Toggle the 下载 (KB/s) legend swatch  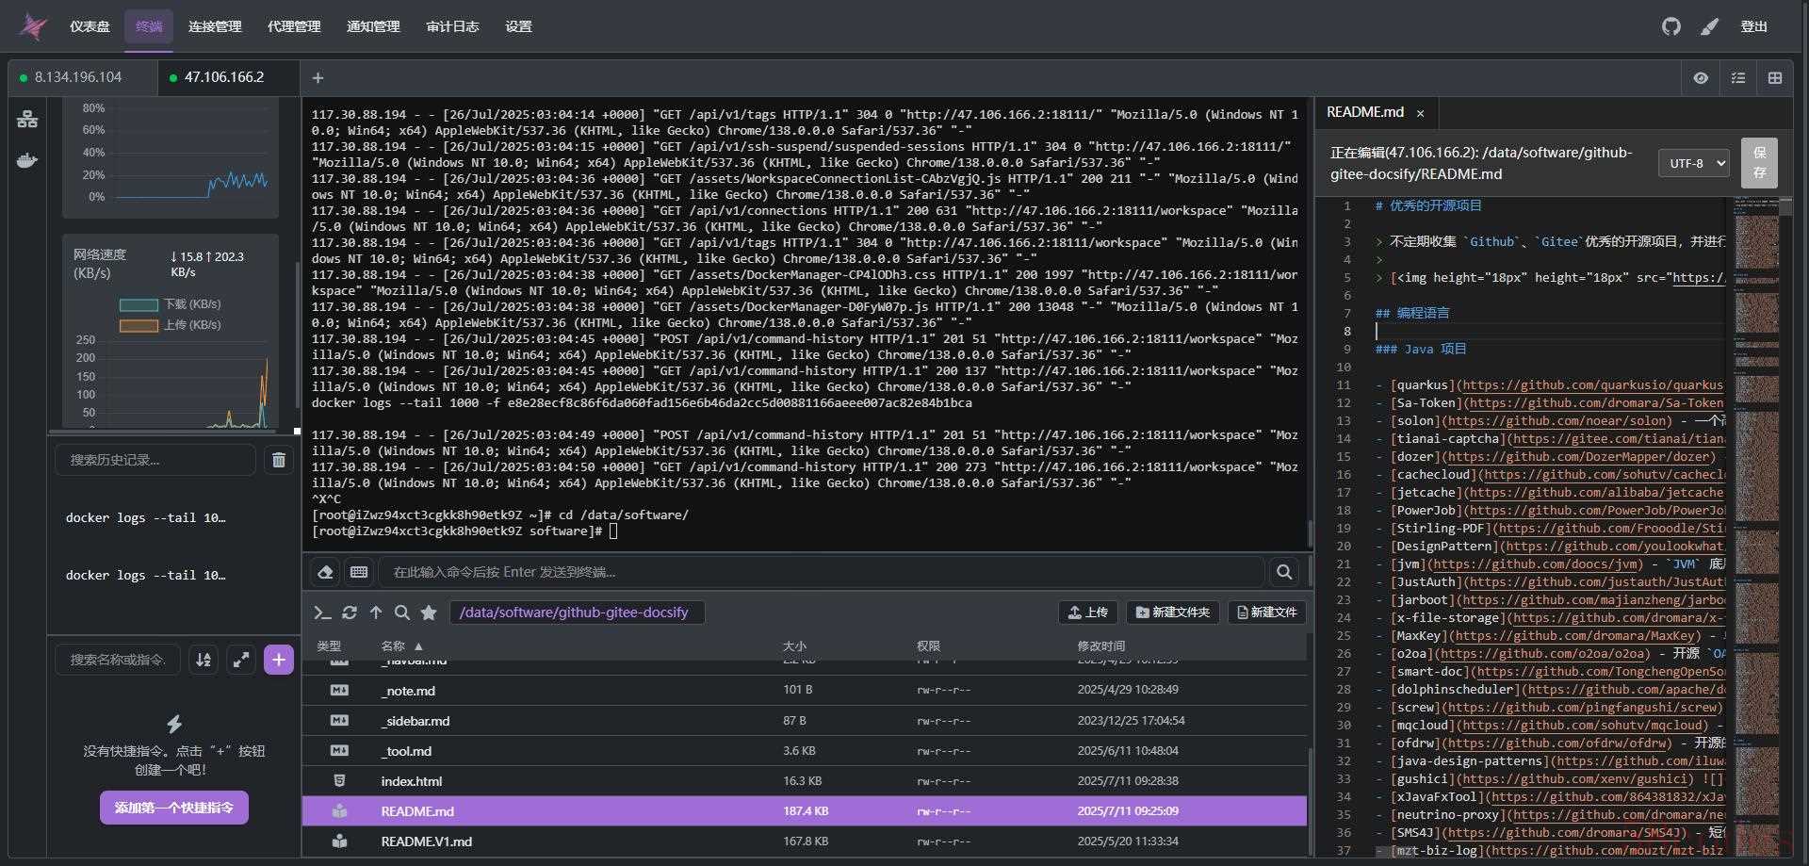tap(139, 304)
